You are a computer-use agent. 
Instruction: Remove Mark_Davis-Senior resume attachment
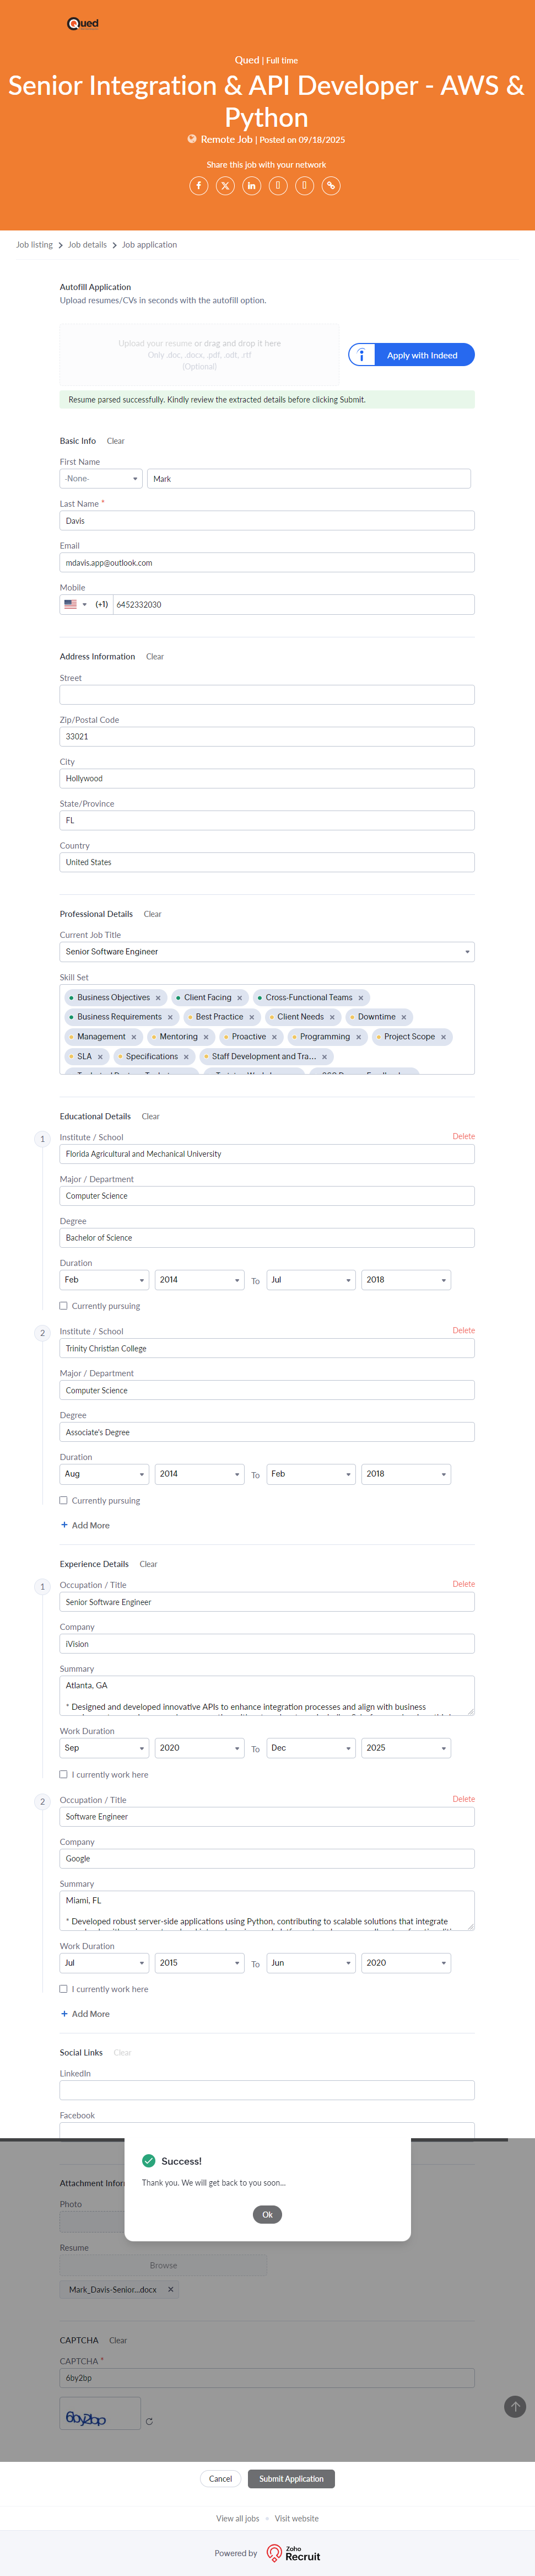pyautogui.click(x=171, y=2289)
